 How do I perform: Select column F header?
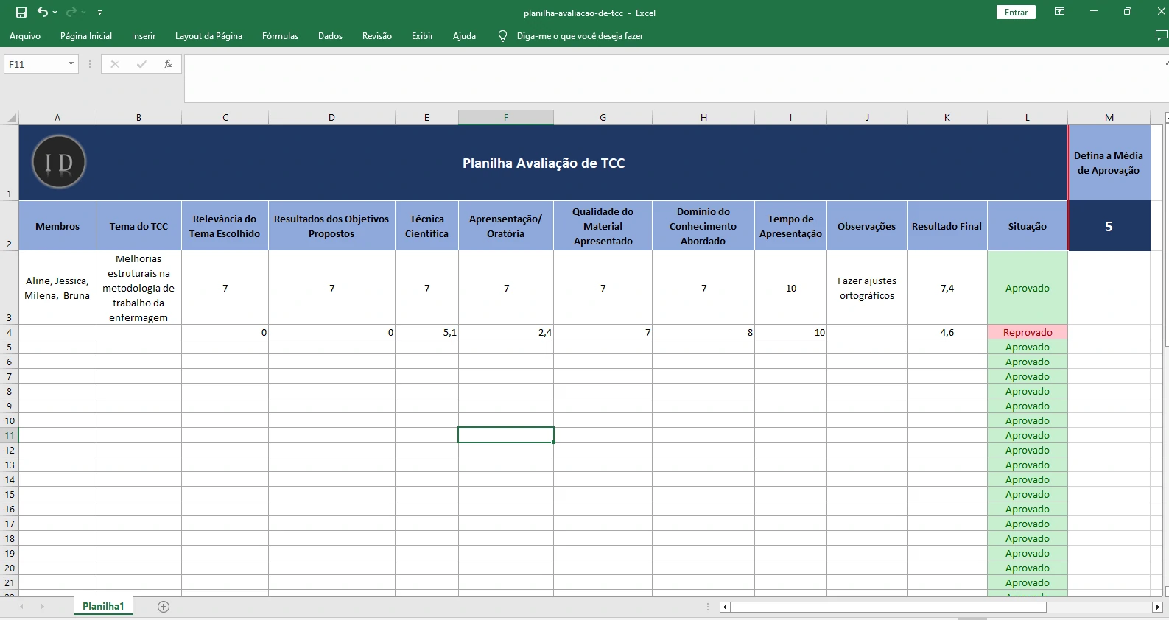505,118
